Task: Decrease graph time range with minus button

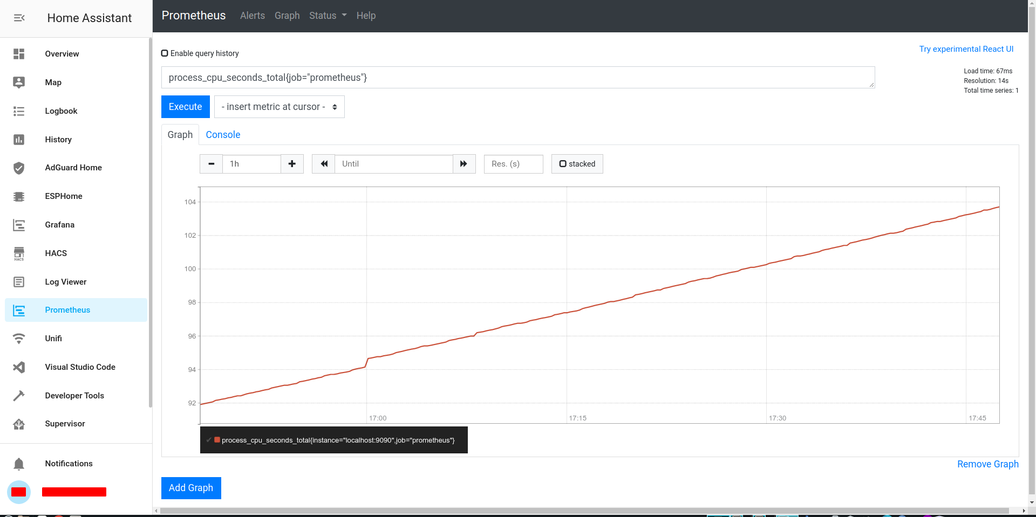Action: (x=211, y=164)
